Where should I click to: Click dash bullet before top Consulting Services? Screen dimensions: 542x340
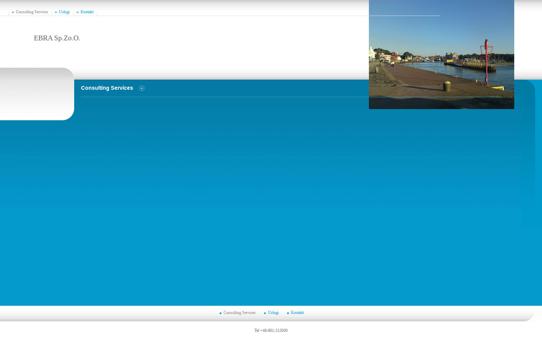[13, 12]
